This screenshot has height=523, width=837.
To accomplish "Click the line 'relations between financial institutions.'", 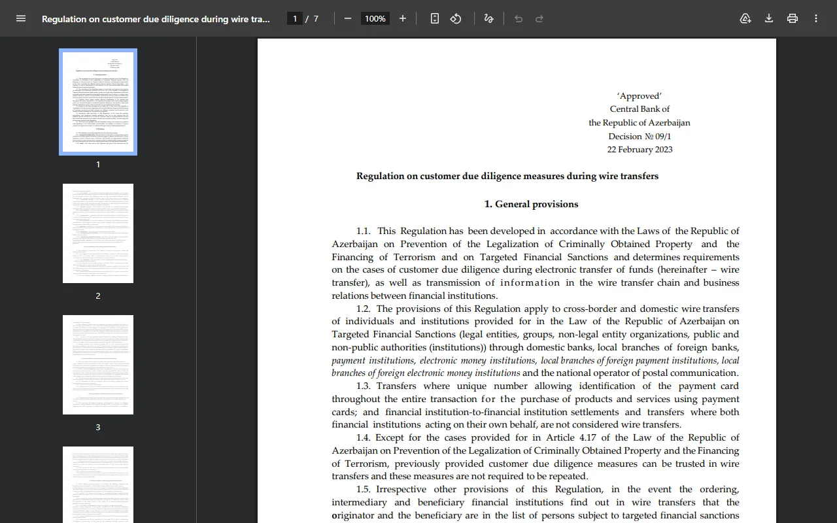I will tap(415, 295).
